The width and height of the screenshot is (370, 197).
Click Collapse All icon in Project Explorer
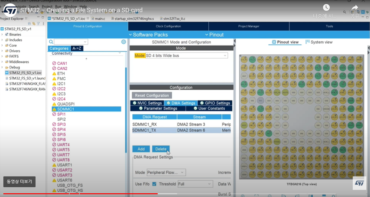(x=30, y=24)
